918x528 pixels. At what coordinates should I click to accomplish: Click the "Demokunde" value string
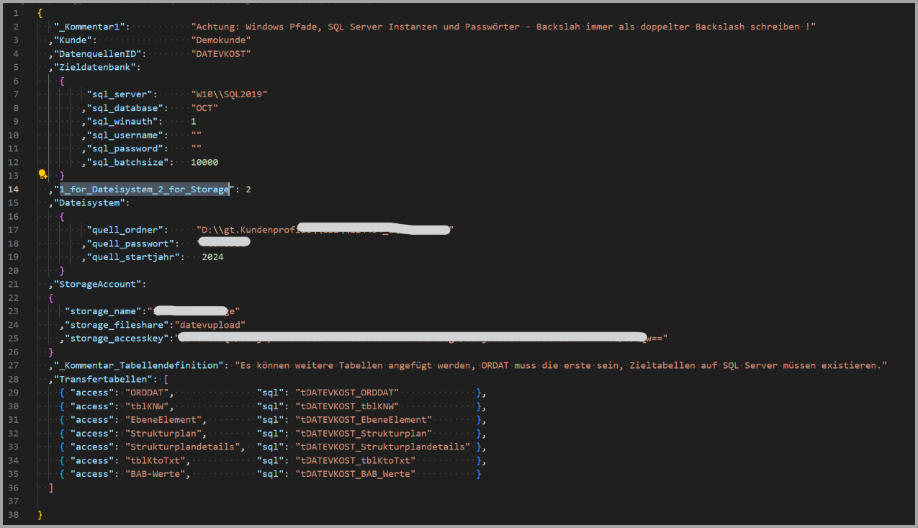coord(221,40)
